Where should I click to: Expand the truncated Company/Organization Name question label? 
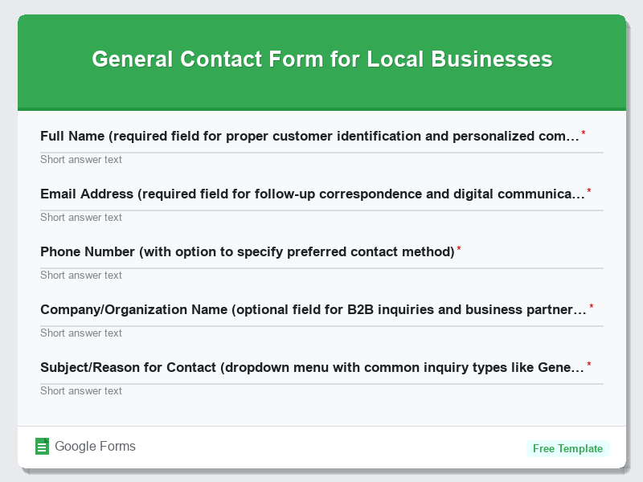313,309
